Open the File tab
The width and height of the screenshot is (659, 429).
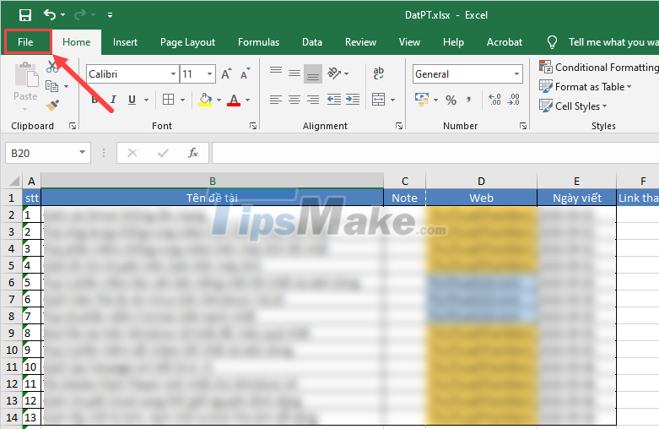coord(25,42)
